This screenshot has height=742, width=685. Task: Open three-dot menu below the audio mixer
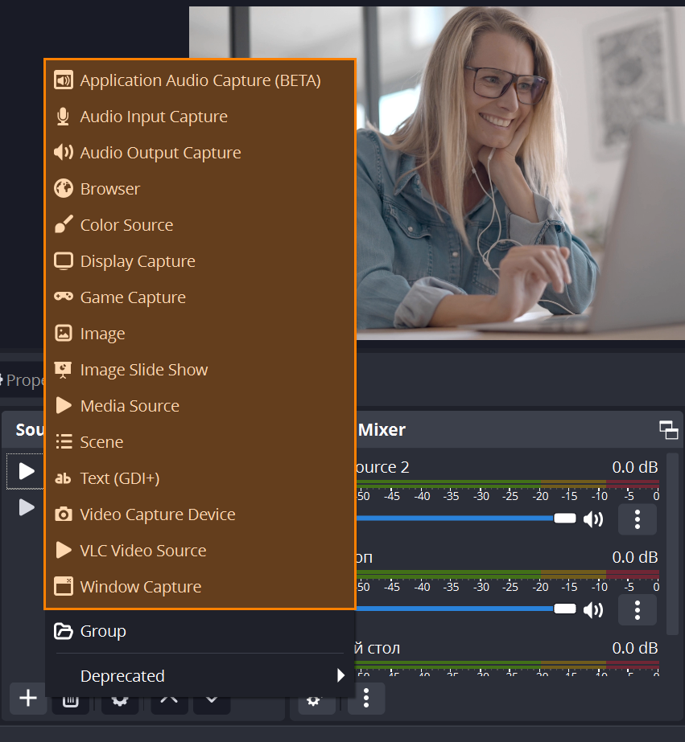(366, 699)
